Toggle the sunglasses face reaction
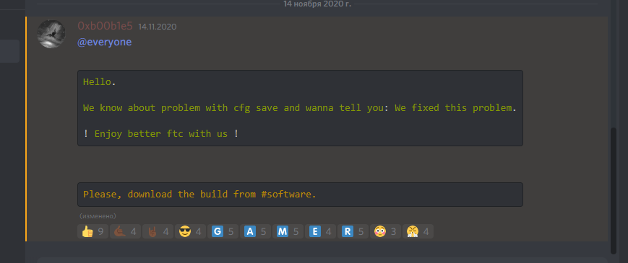628x263 pixels. pyautogui.click(x=190, y=231)
